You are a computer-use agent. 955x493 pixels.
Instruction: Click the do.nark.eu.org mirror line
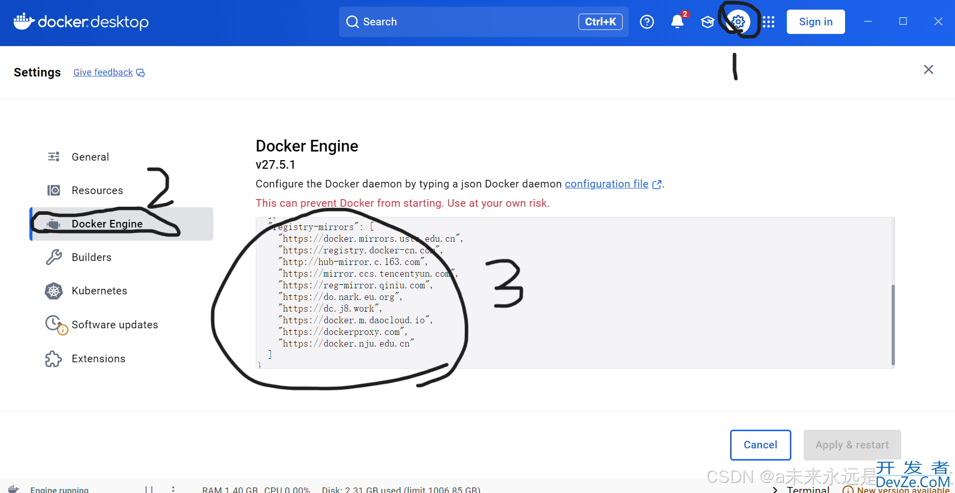(x=340, y=297)
